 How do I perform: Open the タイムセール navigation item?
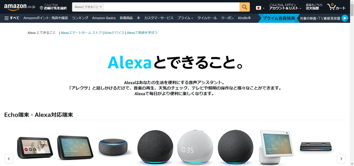coord(207,18)
